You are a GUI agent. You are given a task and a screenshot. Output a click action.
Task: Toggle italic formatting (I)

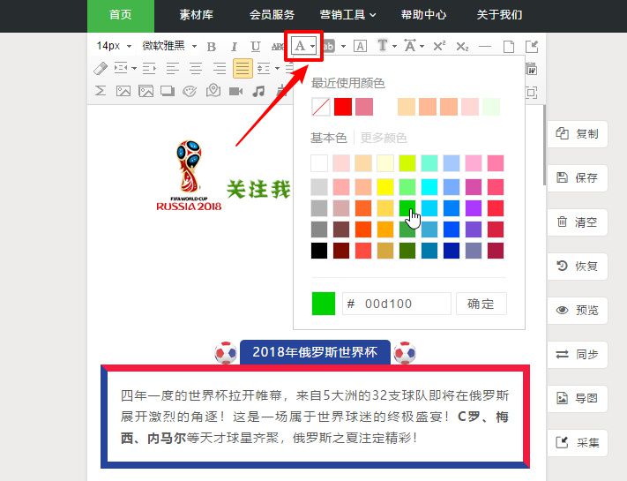pos(234,47)
